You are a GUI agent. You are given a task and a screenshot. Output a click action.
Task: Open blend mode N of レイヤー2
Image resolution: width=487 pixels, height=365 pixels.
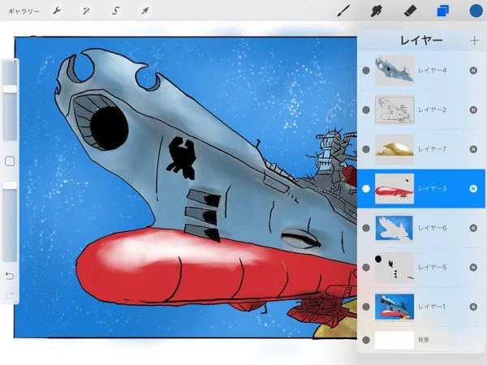coord(473,109)
